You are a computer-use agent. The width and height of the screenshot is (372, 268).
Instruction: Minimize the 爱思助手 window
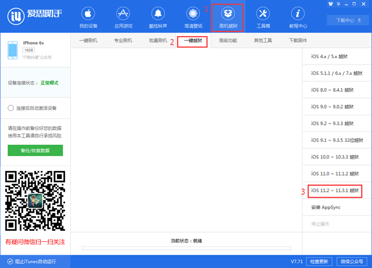(346, 4)
